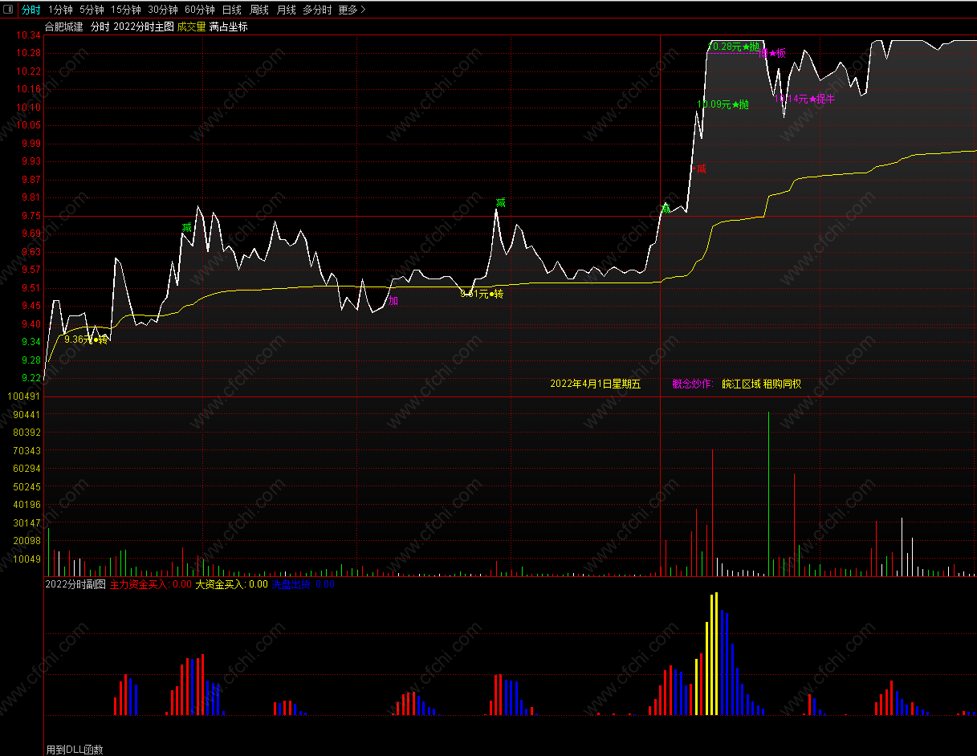This screenshot has height=756, width=977.
Task: Click the 满占坐标 coordinate option
Action: point(229,26)
